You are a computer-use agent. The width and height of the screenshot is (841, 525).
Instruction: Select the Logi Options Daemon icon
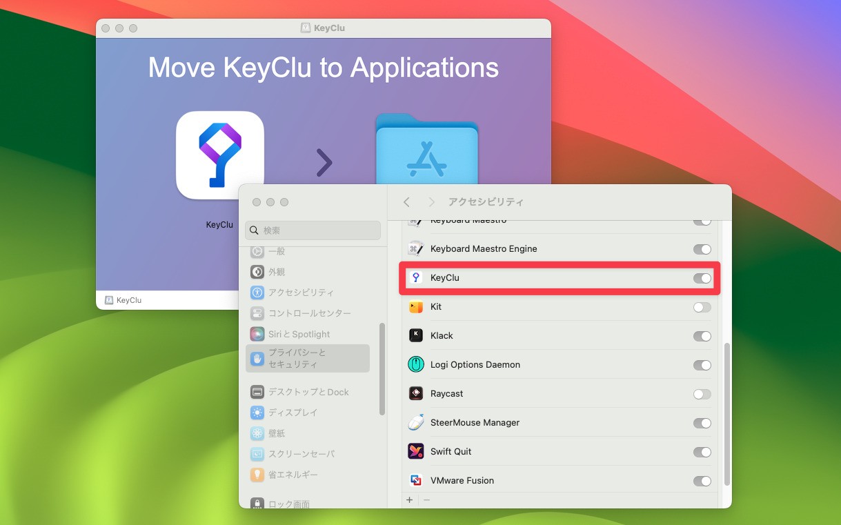(x=416, y=365)
